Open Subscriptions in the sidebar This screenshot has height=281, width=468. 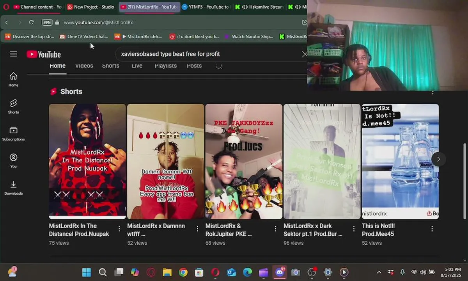pyautogui.click(x=13, y=133)
